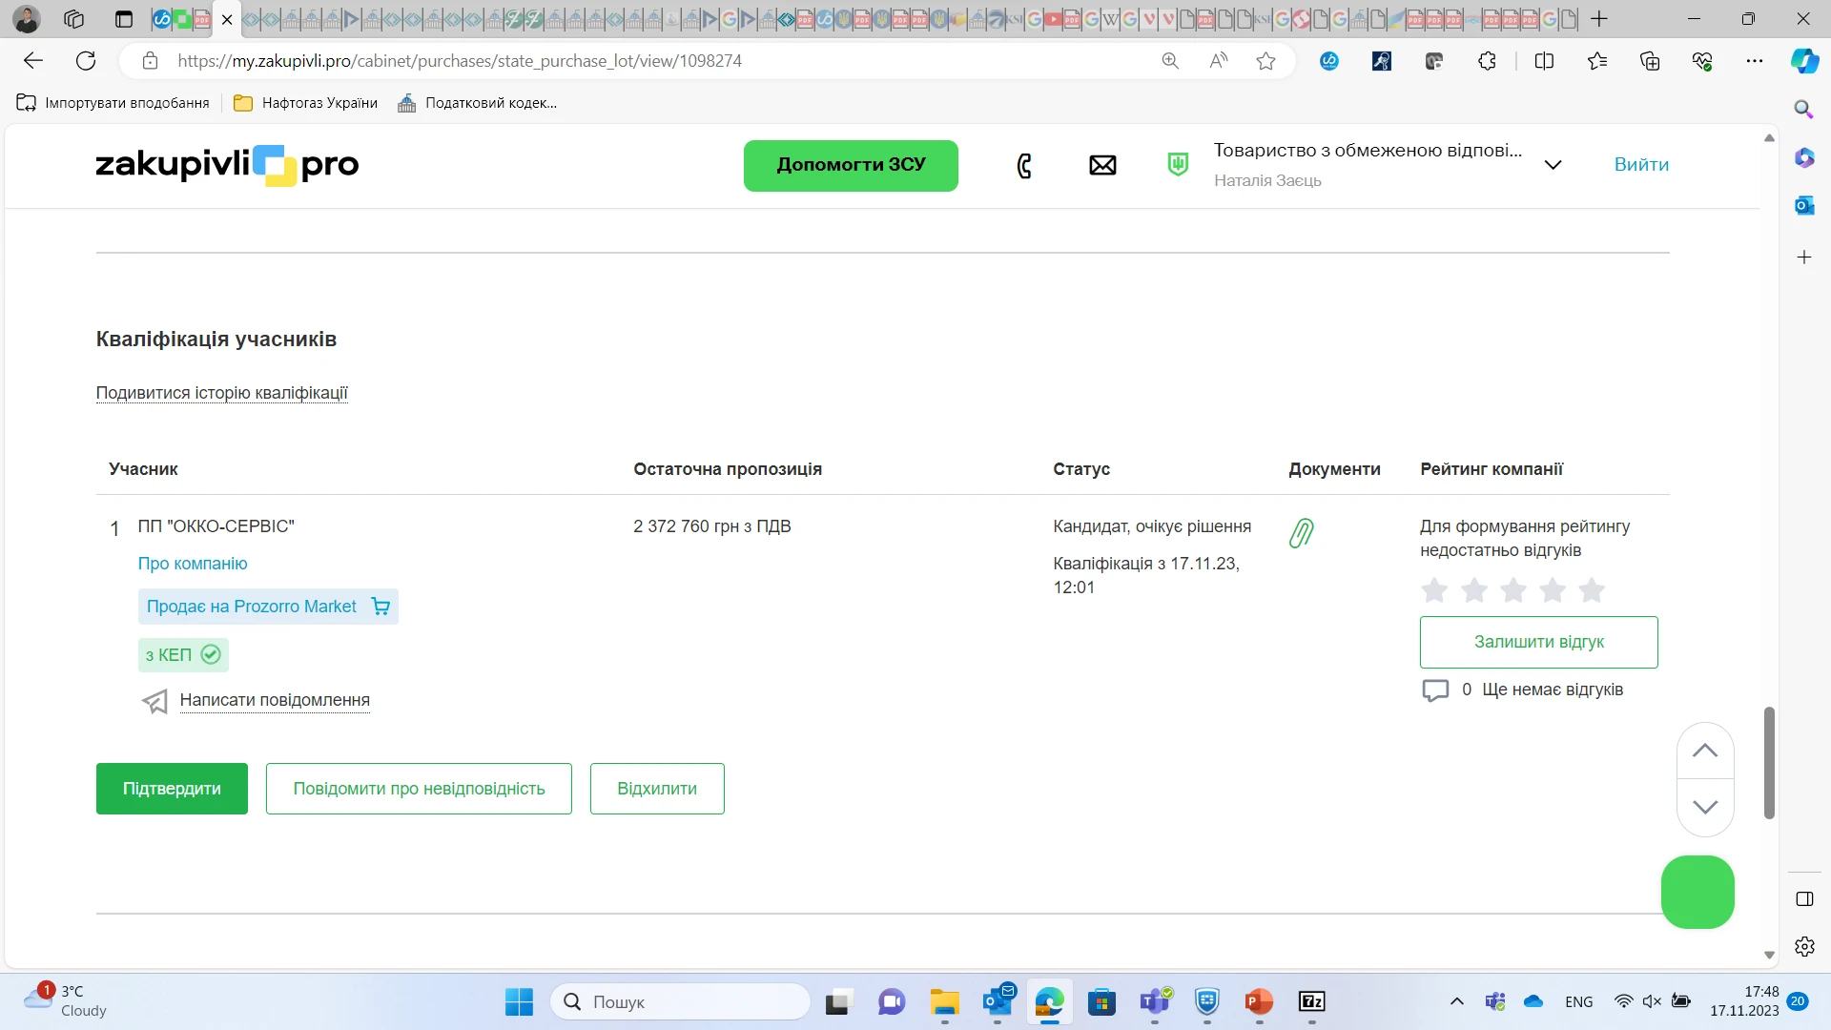This screenshot has height=1030, width=1831.
Task: Click the speech bubble reviews icon
Action: coord(1435,690)
